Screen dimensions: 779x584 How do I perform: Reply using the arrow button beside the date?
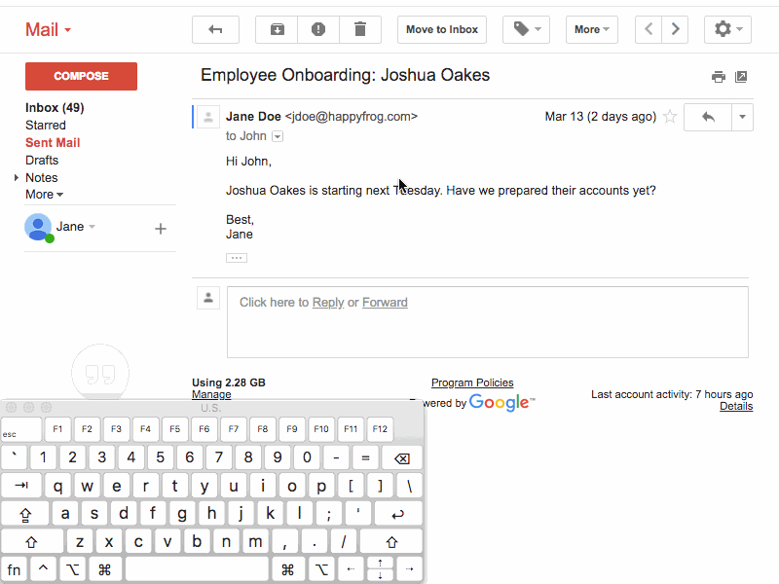click(708, 117)
